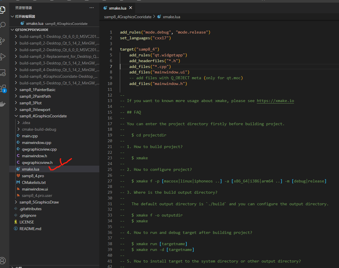
Task: Collapse the open editors section
Action: (x=12, y=16)
